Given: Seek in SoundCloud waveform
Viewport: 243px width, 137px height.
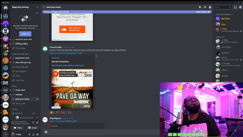Looking at the screenshot, I should point(73,102).
